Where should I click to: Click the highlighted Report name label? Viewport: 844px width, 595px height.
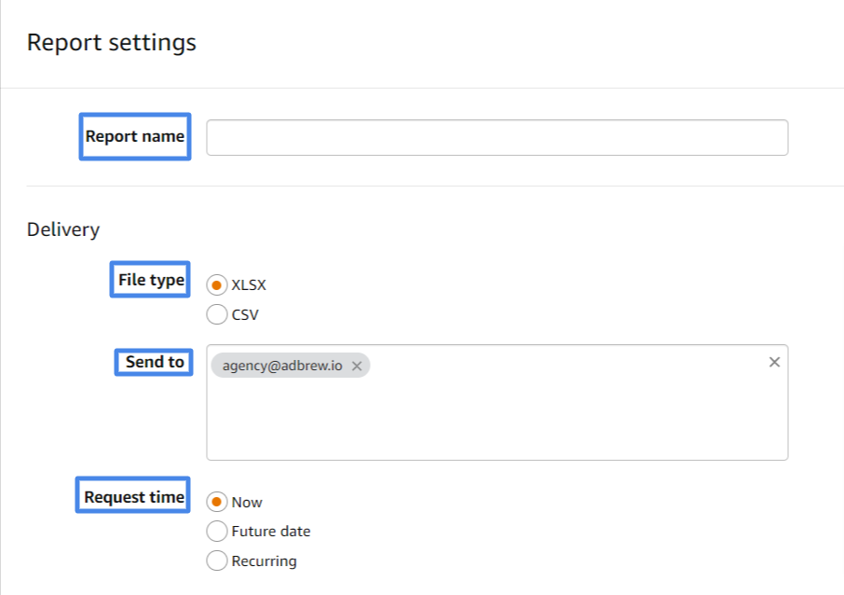(x=135, y=136)
